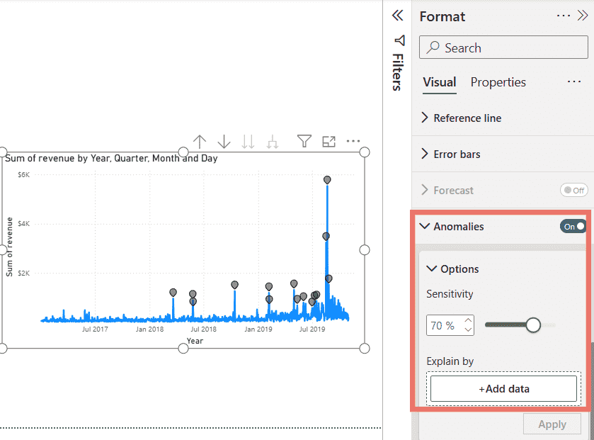594x440 pixels.
Task: Collapse the Format pane double chevron
Action: click(582, 16)
